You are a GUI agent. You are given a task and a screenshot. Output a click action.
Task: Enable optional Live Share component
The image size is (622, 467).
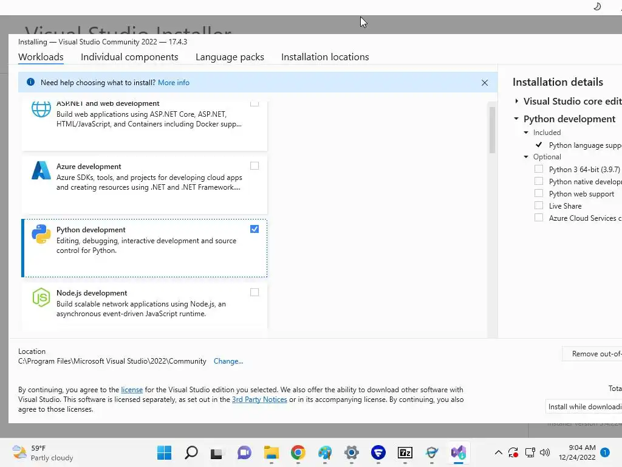click(x=539, y=206)
